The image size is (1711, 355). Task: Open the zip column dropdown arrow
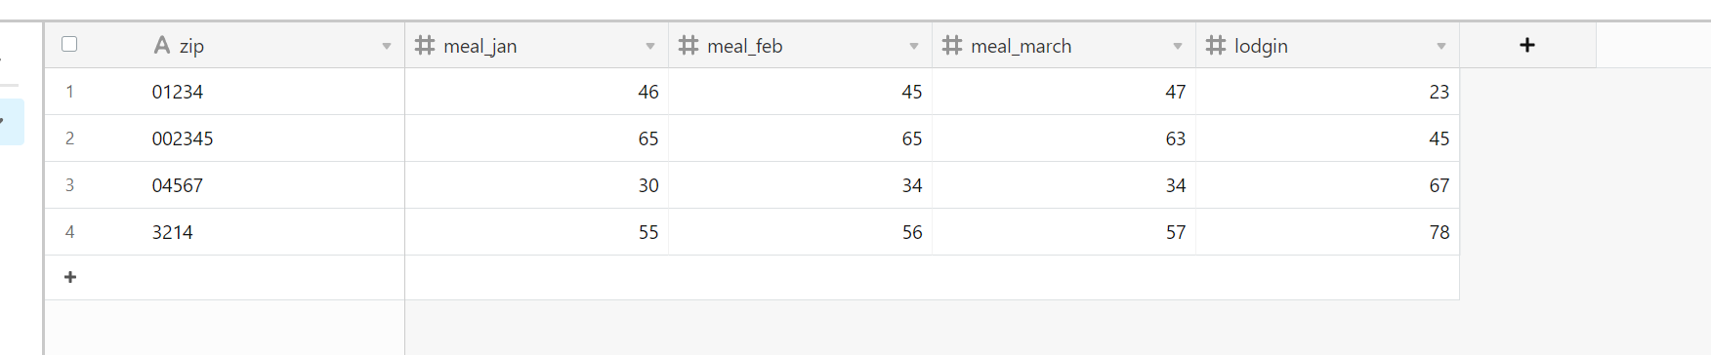(x=387, y=46)
